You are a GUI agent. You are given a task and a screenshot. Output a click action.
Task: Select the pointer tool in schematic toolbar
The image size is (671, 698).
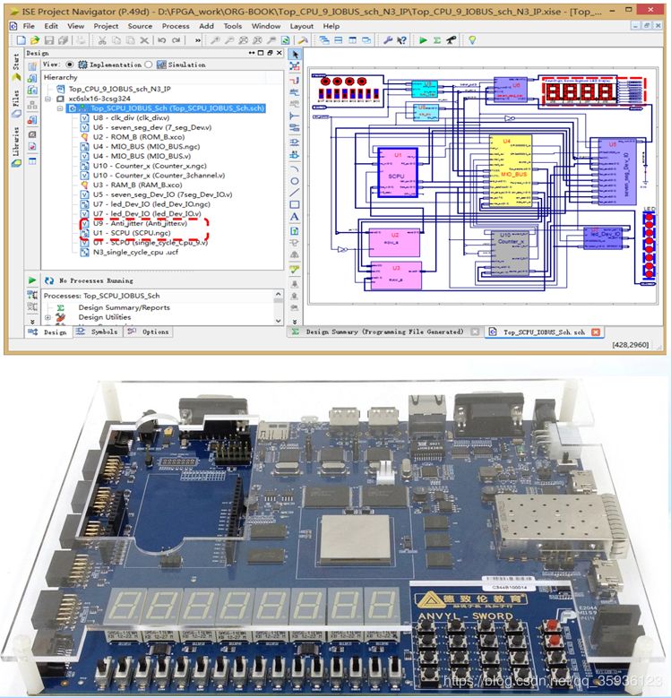(295, 55)
